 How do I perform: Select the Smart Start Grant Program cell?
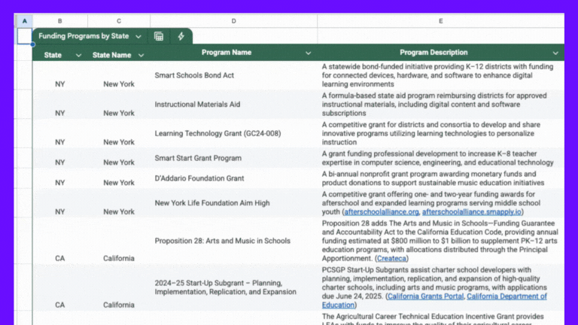coord(234,158)
